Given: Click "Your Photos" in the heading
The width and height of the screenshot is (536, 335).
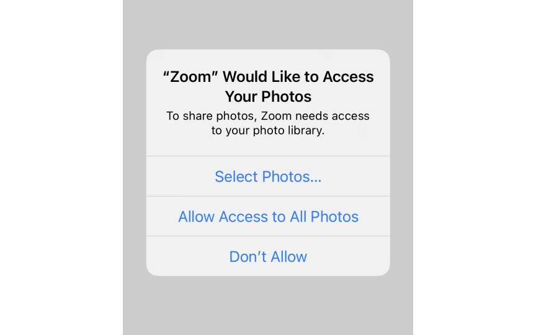Looking at the screenshot, I should pyautogui.click(x=268, y=97).
